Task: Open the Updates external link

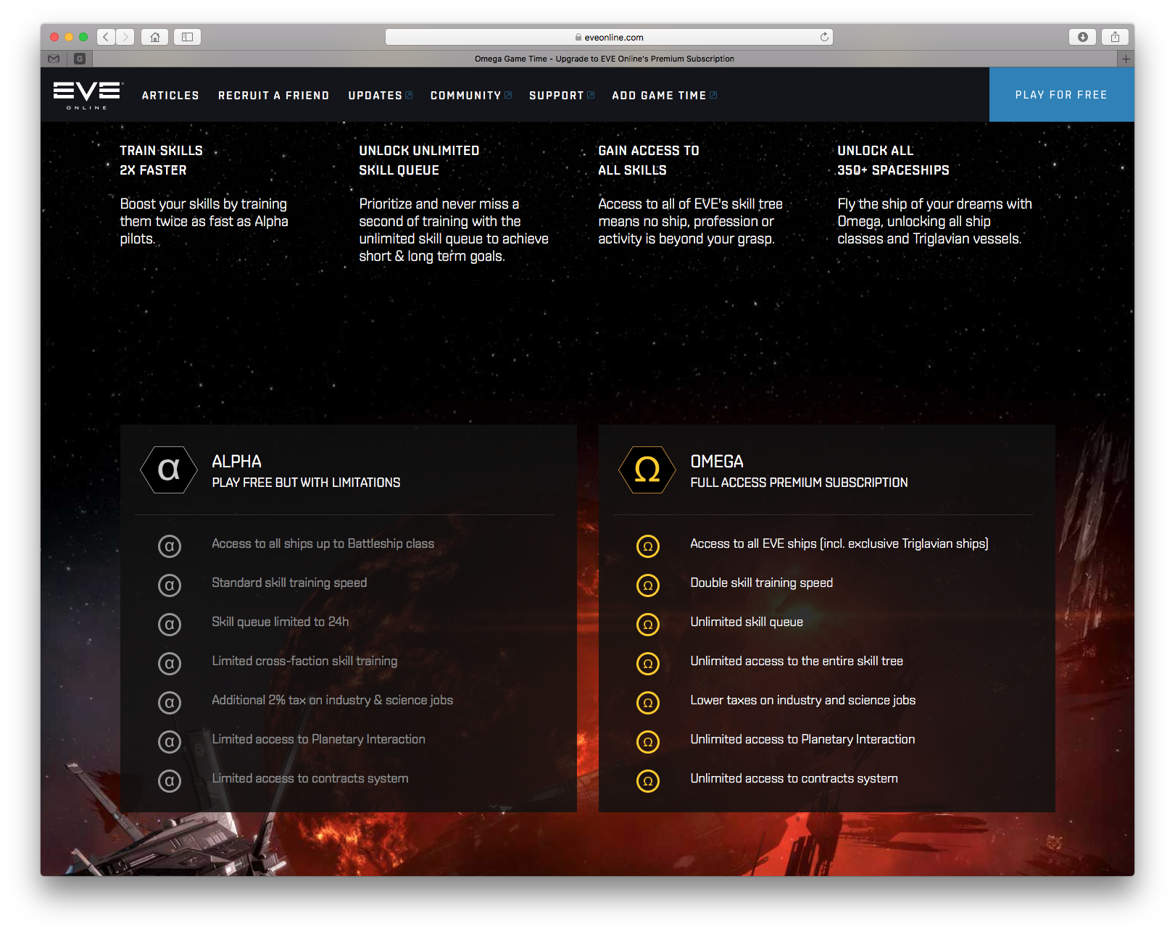Action: [380, 96]
